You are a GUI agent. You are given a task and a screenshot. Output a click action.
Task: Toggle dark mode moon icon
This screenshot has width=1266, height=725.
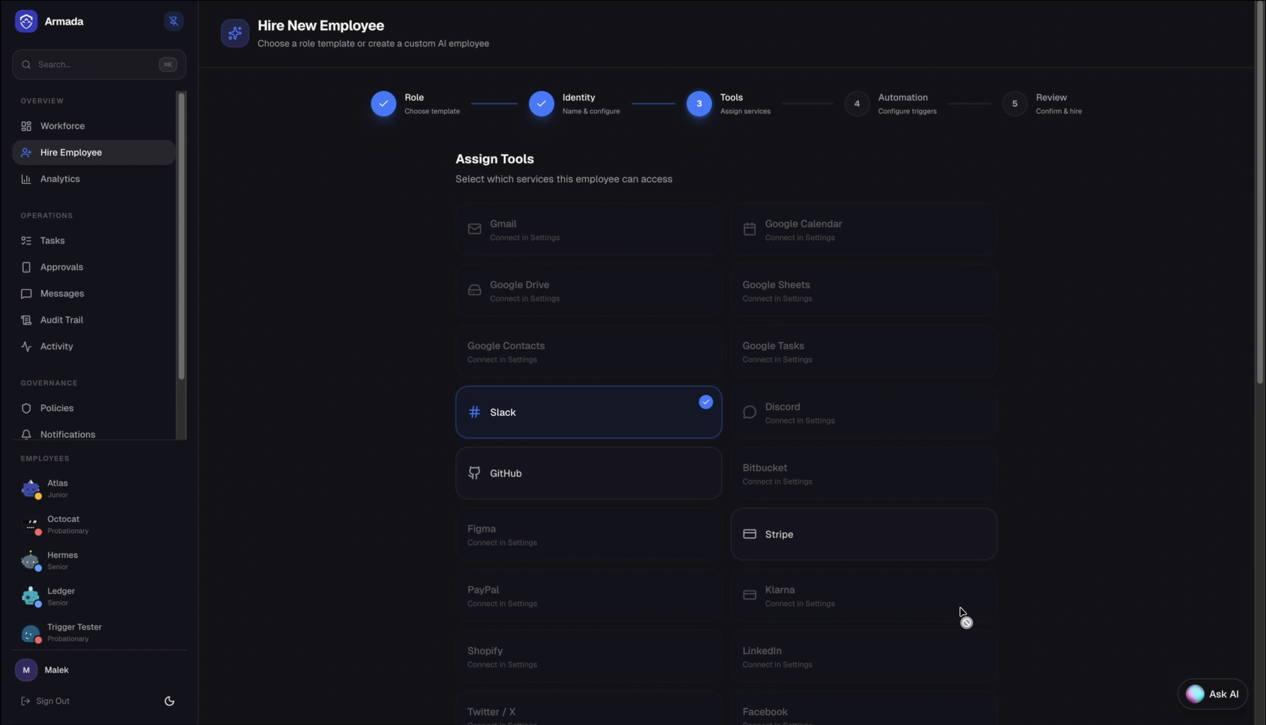[x=169, y=701]
